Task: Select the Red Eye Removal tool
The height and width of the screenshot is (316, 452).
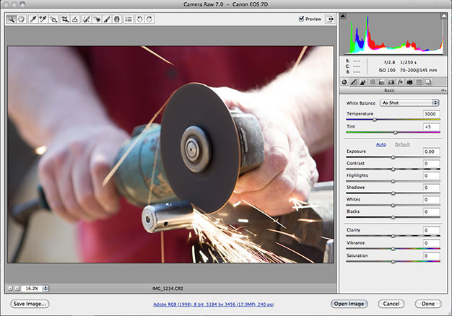Action: [x=97, y=19]
